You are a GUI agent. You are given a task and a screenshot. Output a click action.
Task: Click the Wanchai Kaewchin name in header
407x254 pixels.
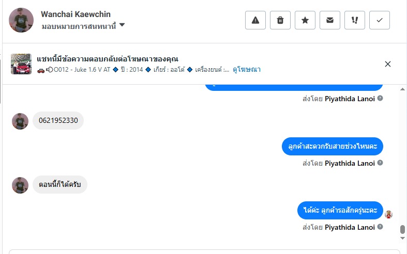[76, 14]
